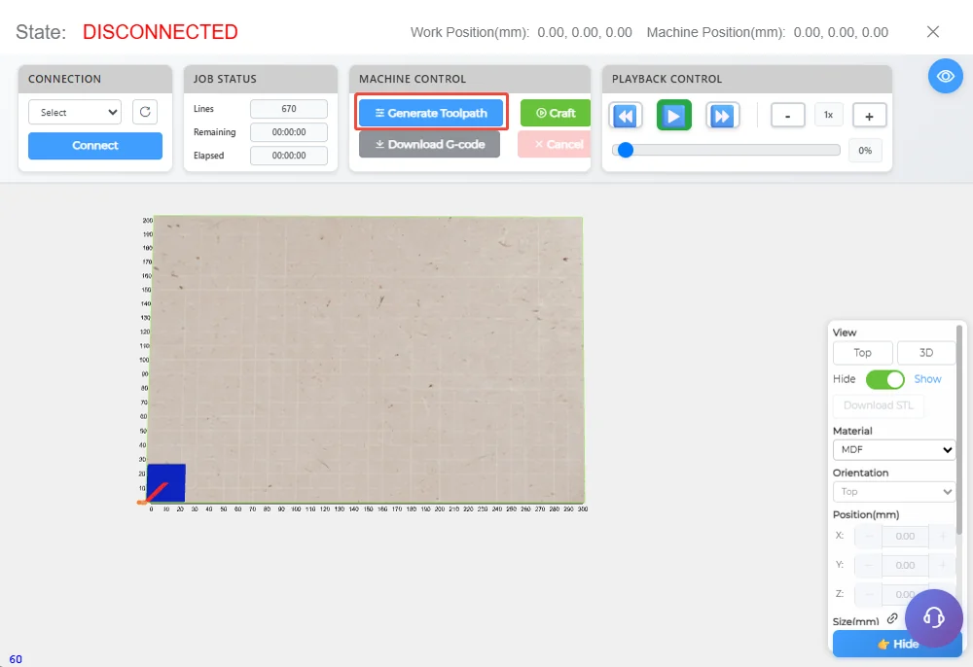
Task: Click Generate Toolpath
Action: pos(431,113)
